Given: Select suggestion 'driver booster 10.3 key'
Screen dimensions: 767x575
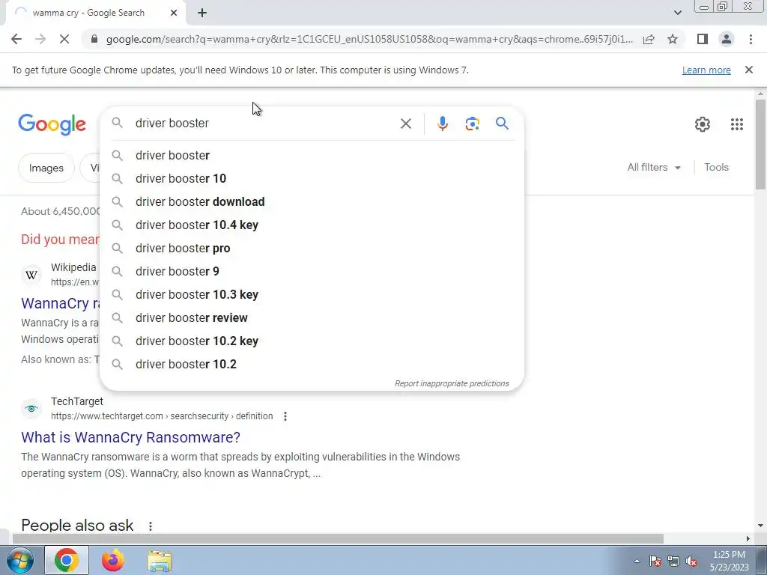Looking at the screenshot, I should pos(312,295).
